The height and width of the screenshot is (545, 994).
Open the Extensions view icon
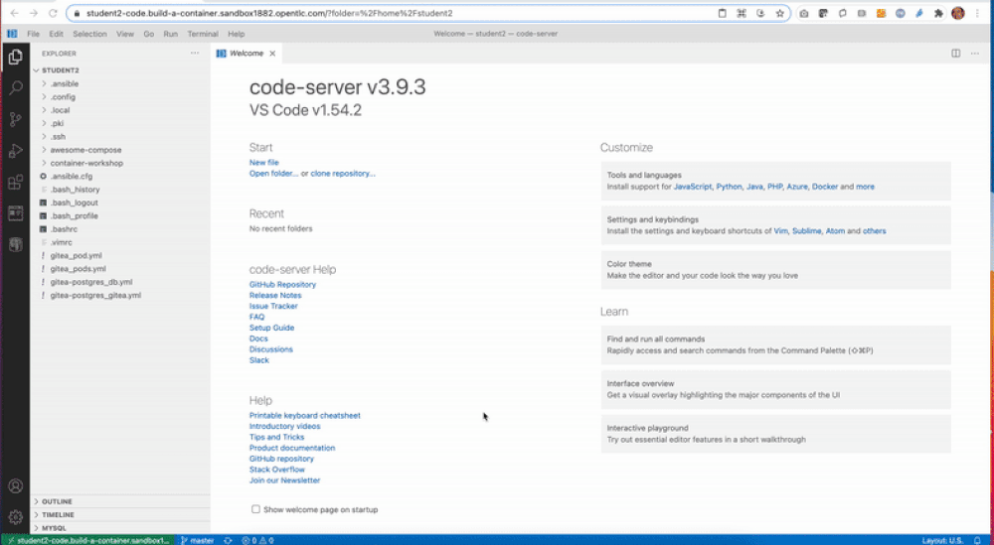point(15,183)
